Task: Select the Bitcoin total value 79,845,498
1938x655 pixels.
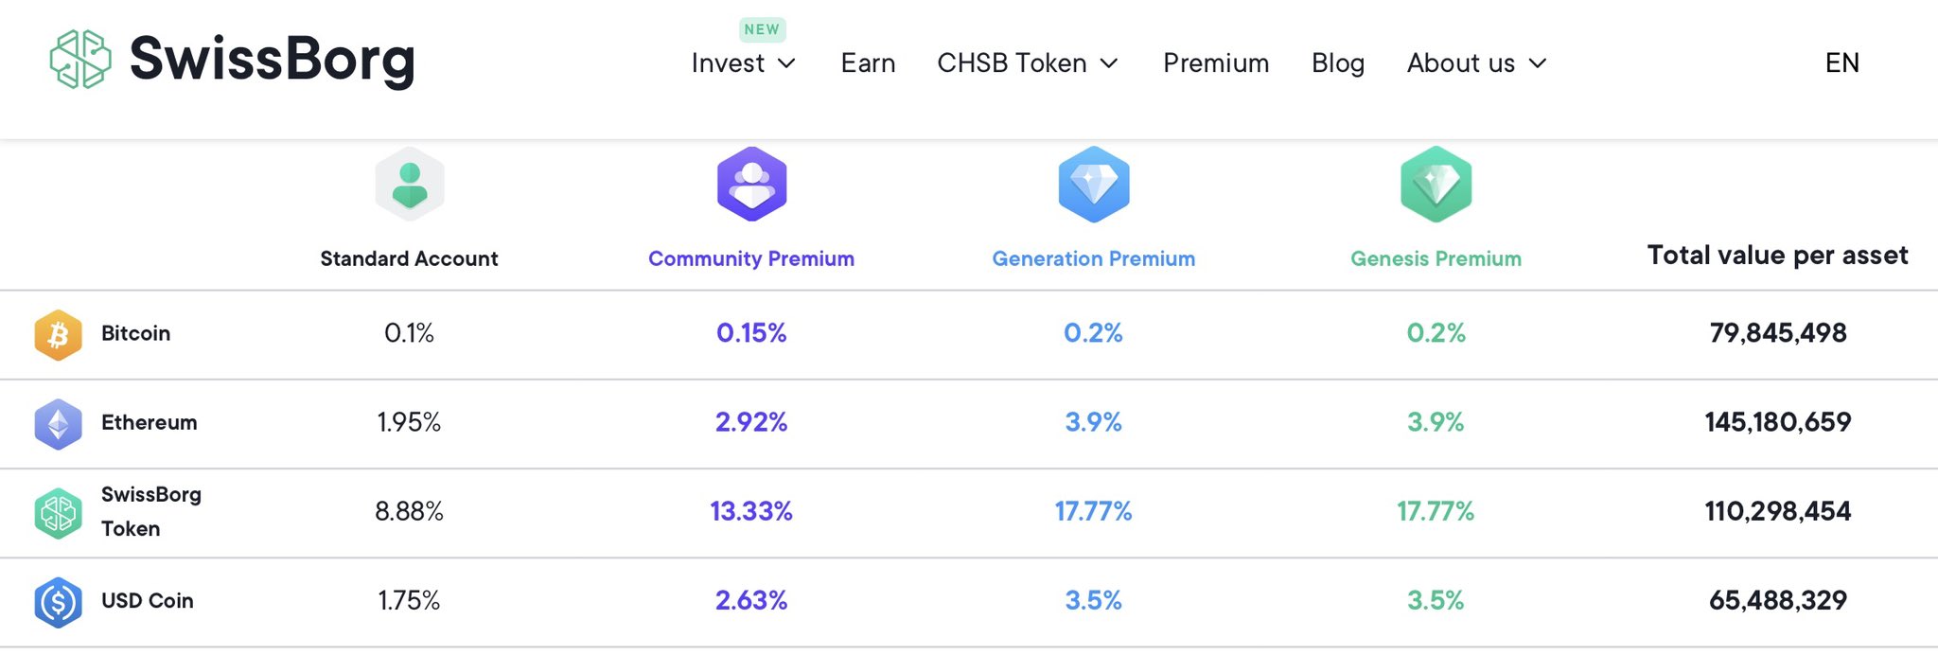Action: 1777,333
